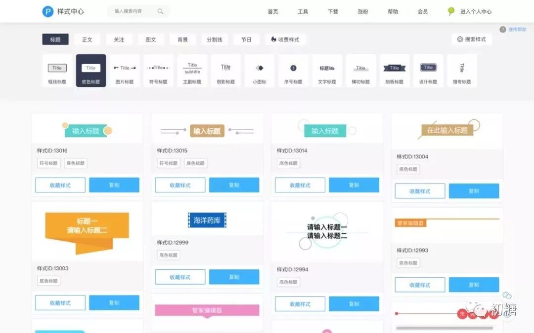Switch to the 分割线 category tab
This screenshot has width=534, height=333.
(214, 39)
